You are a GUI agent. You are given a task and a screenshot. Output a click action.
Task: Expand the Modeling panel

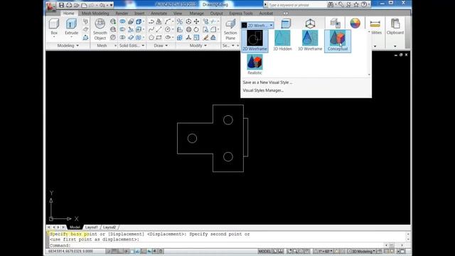[68, 46]
